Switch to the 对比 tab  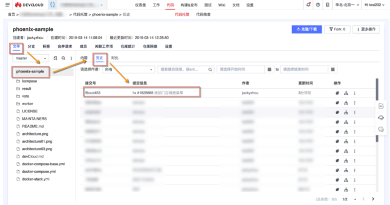pyautogui.click(x=115, y=58)
